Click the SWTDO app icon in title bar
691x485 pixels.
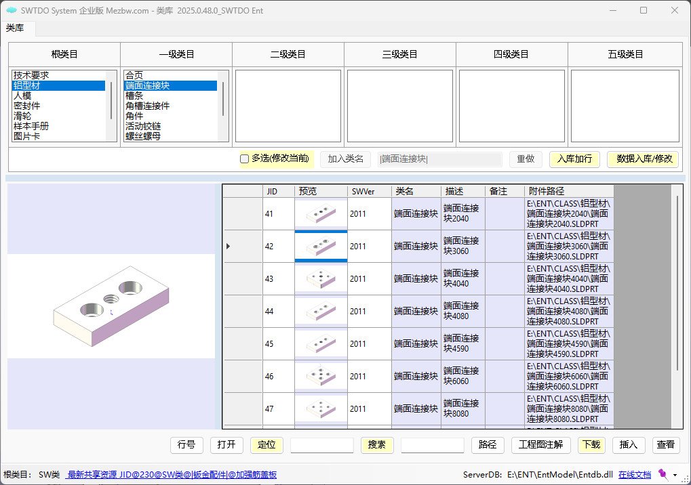click(x=10, y=10)
